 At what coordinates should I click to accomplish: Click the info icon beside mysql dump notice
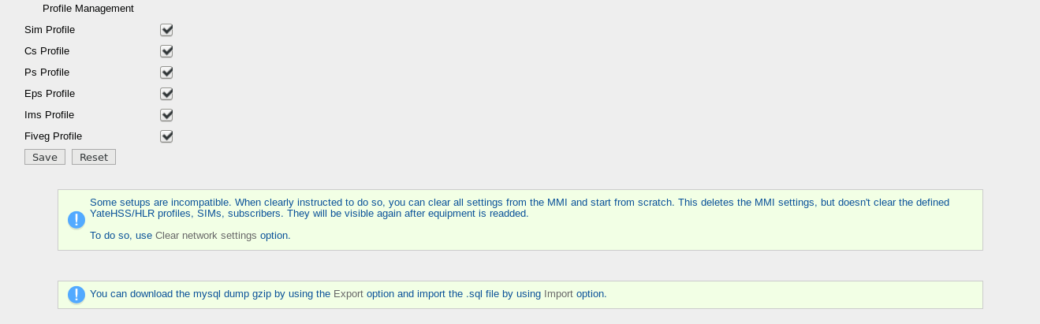click(76, 295)
